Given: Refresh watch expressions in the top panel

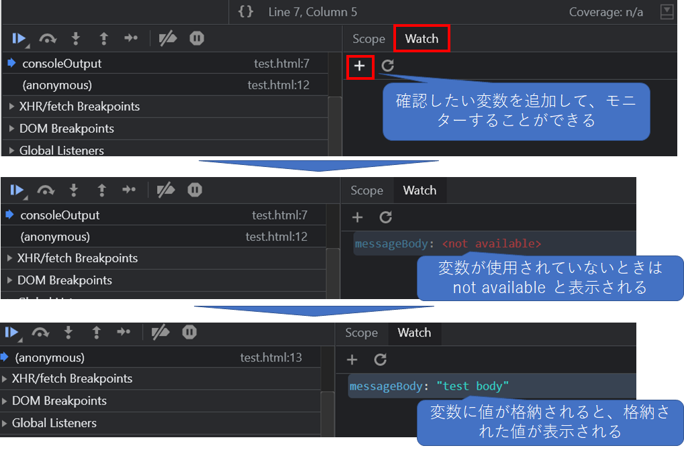Looking at the screenshot, I should (x=387, y=66).
